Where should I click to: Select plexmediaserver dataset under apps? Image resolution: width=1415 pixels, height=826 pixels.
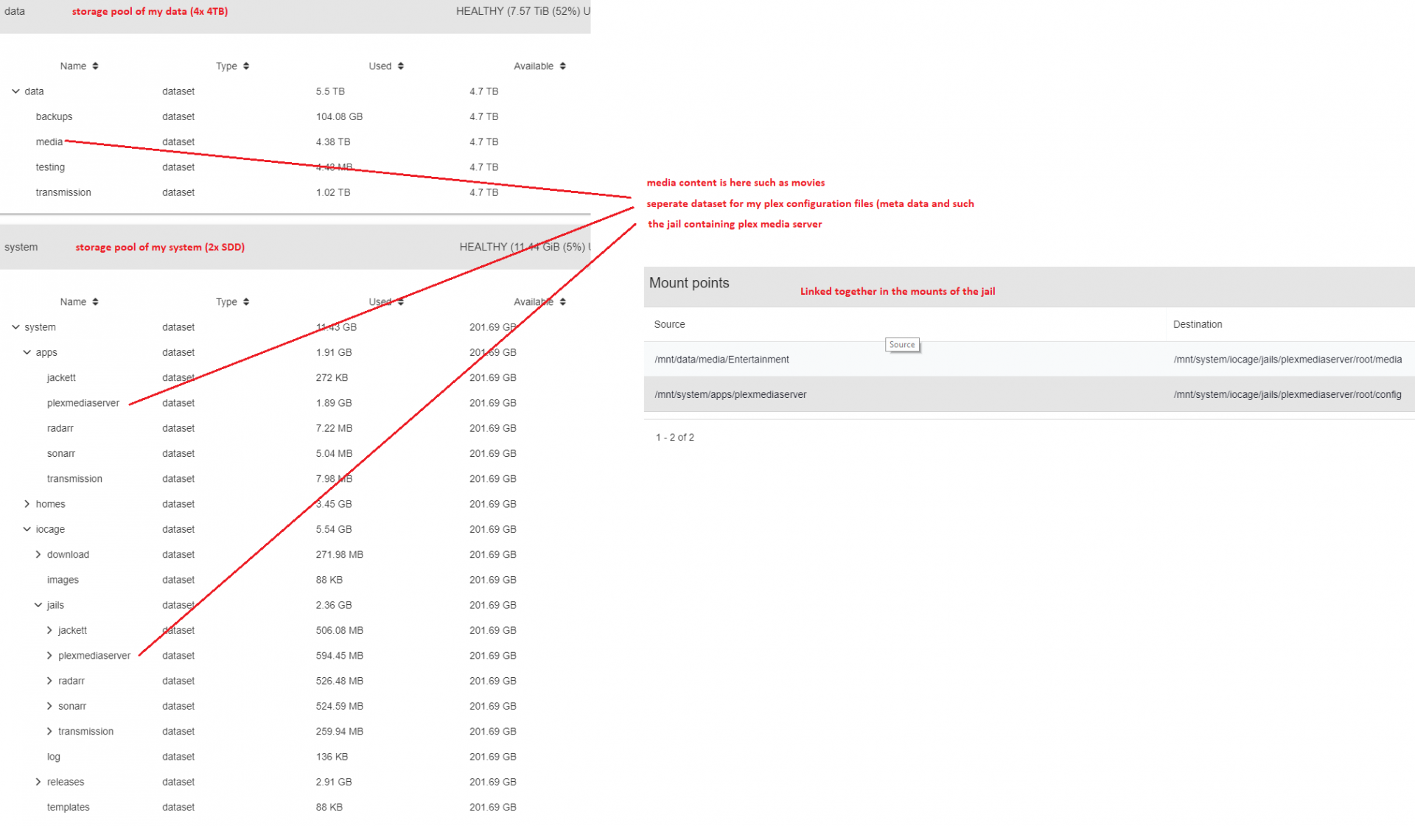(83, 403)
